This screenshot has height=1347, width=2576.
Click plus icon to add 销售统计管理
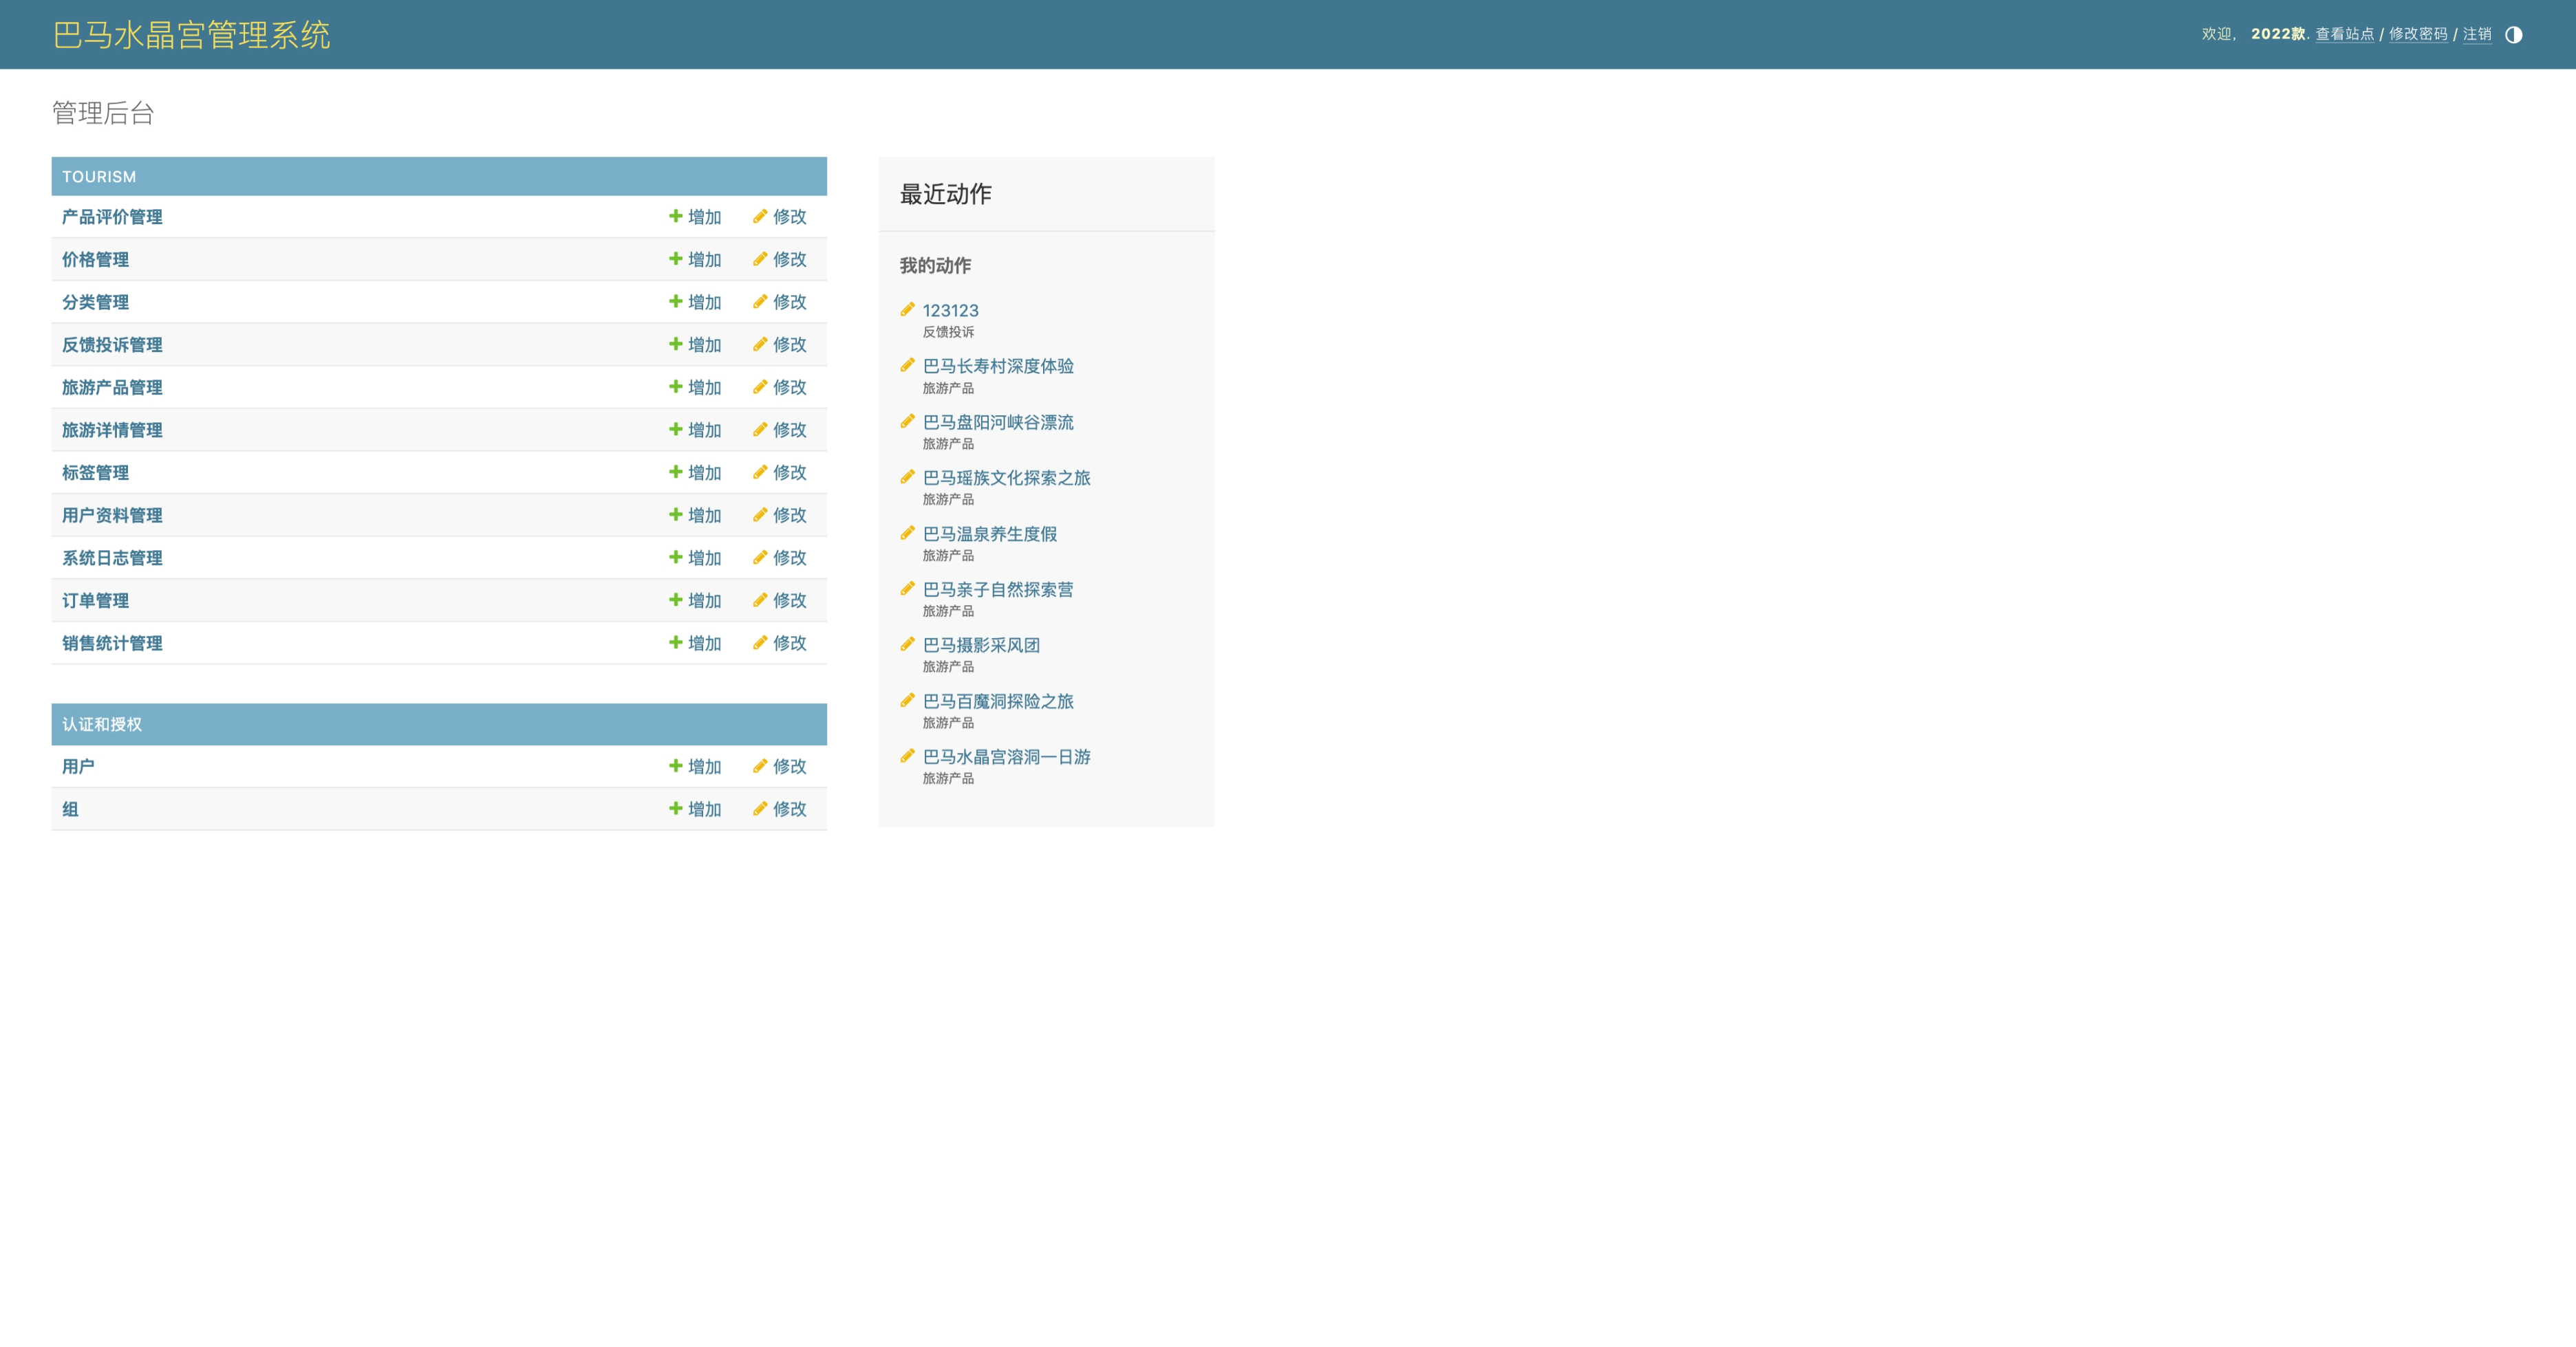pos(676,642)
